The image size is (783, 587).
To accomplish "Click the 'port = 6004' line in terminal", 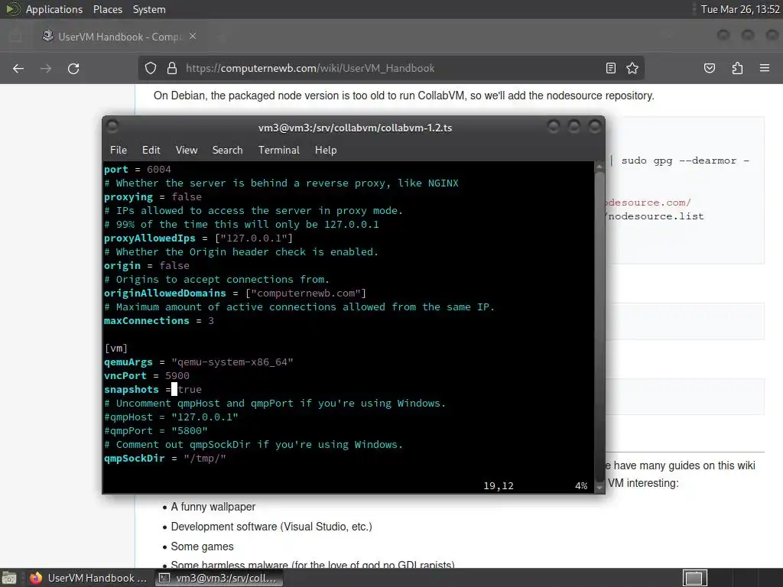I will point(138,169).
